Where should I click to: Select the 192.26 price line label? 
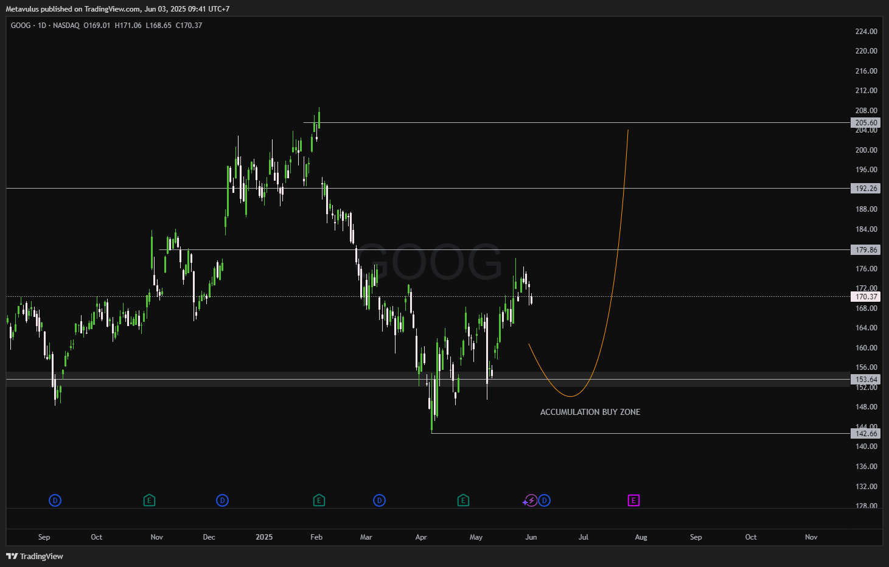(866, 189)
